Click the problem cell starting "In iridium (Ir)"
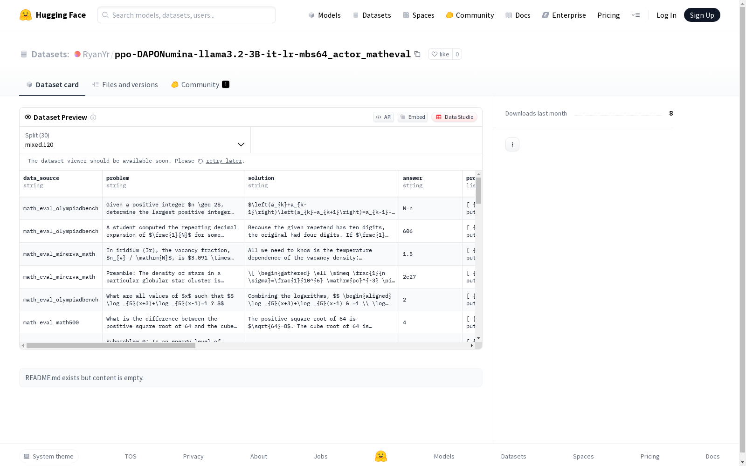Image resolution: width=746 pixels, height=466 pixels. point(173,254)
